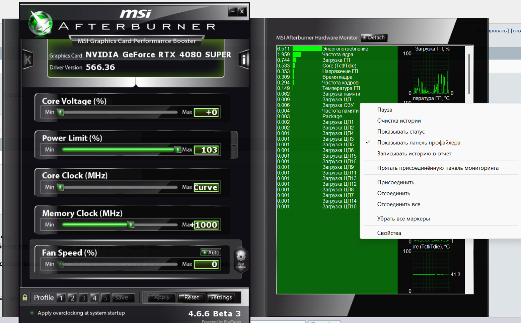Choose Отсоединить in the context menu
Image resolution: width=521 pixels, height=323 pixels.
pyautogui.click(x=393, y=193)
